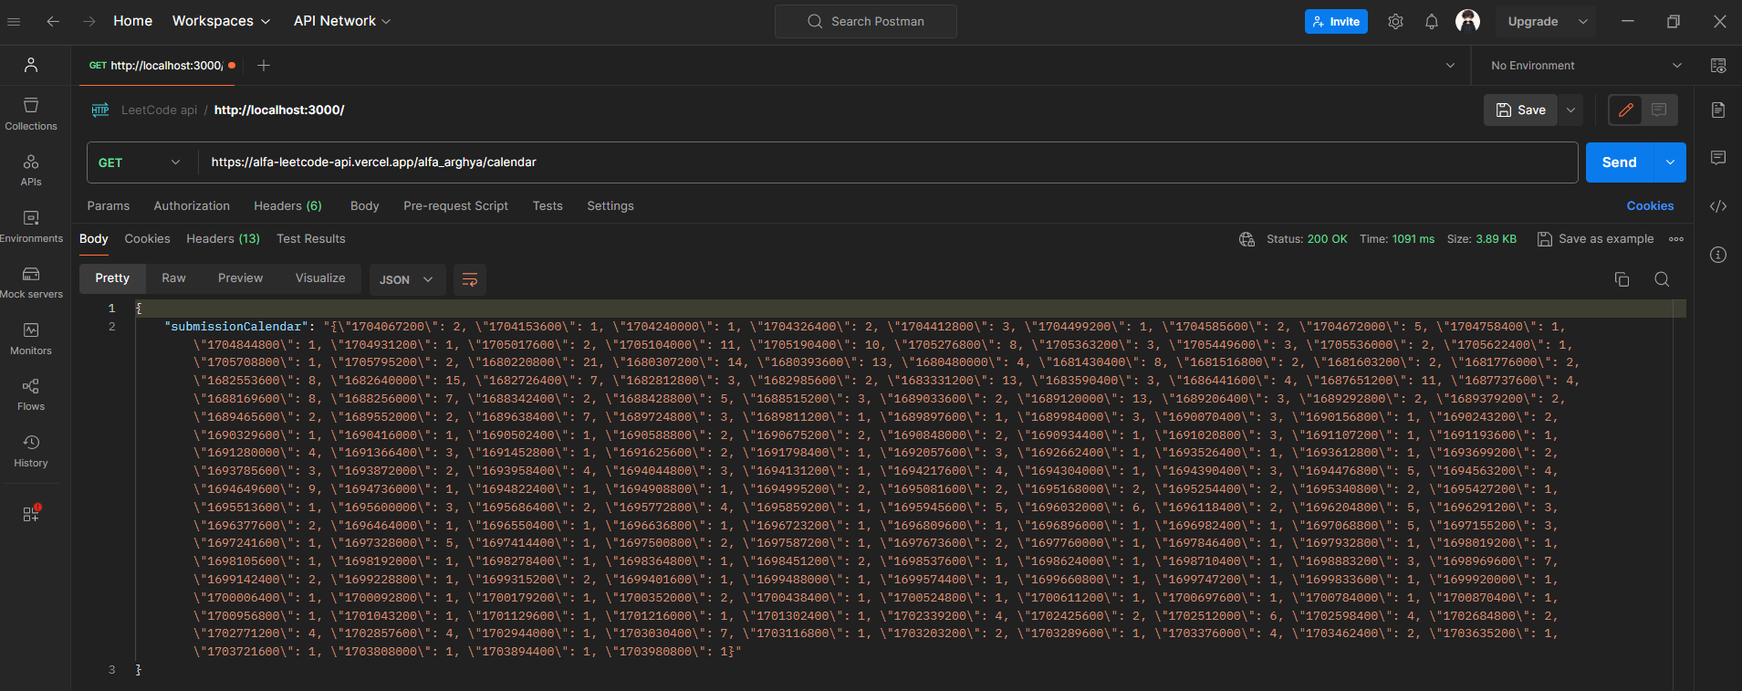Viewport: 1742px width, 691px height.
Task: Toggle line wrap in response viewer
Action: pos(470,279)
